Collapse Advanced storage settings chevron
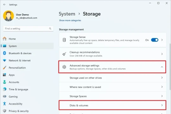This screenshot has width=171, height=114. click(x=162, y=67)
